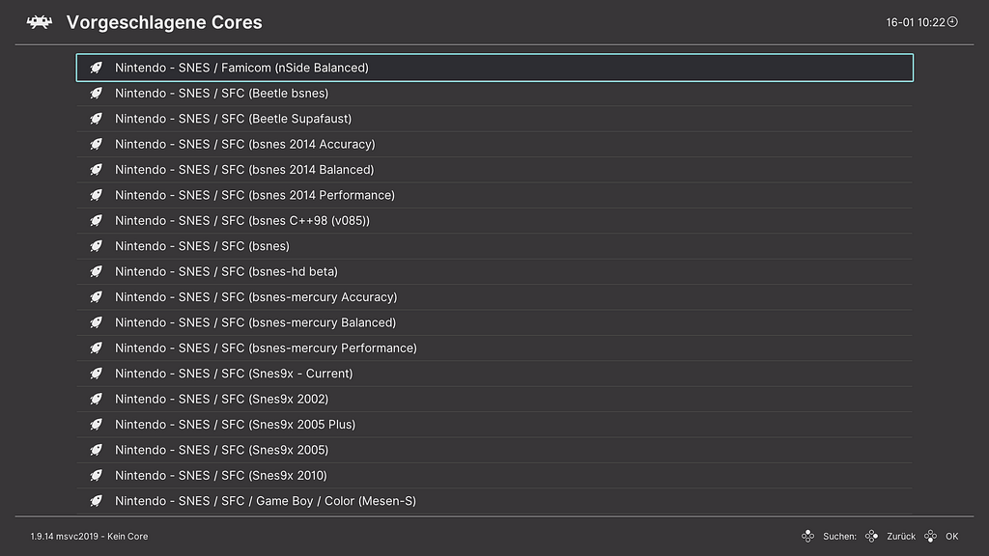Click rocket icon next to Beetle Supafaust

pyautogui.click(x=96, y=119)
